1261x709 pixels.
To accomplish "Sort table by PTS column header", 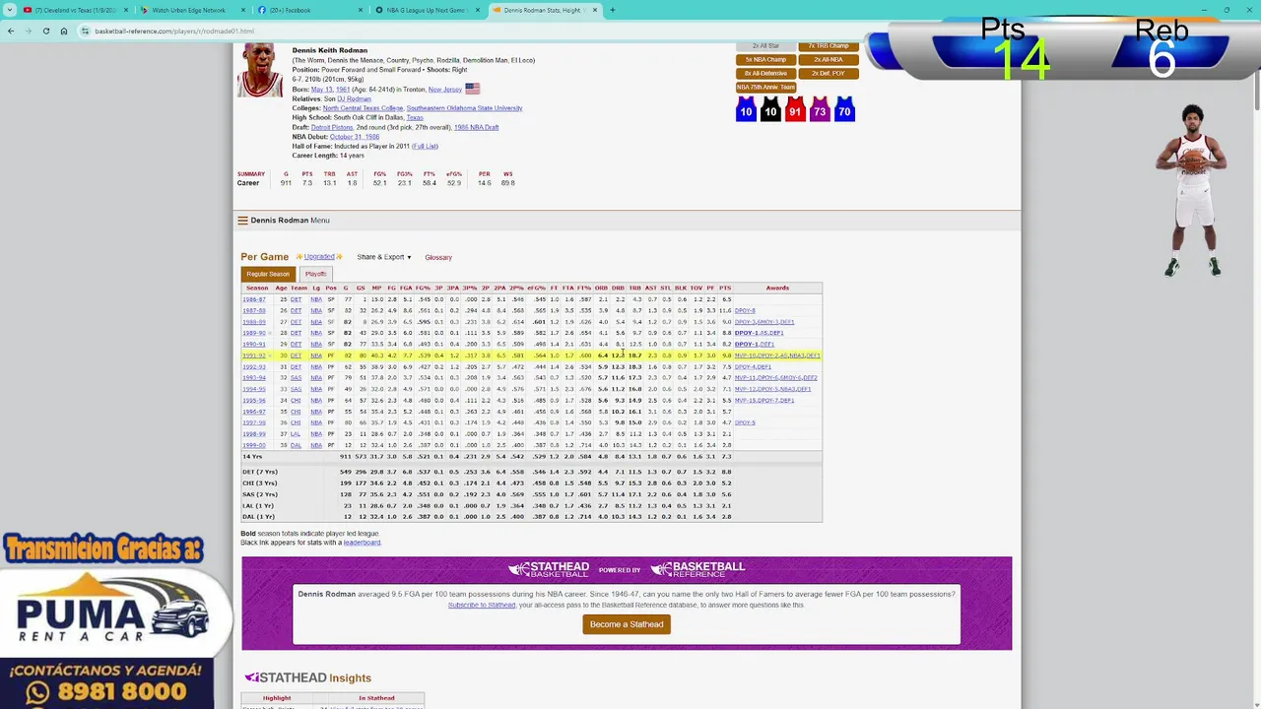I will [725, 288].
